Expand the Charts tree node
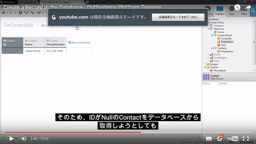Screen dimensions: 256x144 coord(208,54)
